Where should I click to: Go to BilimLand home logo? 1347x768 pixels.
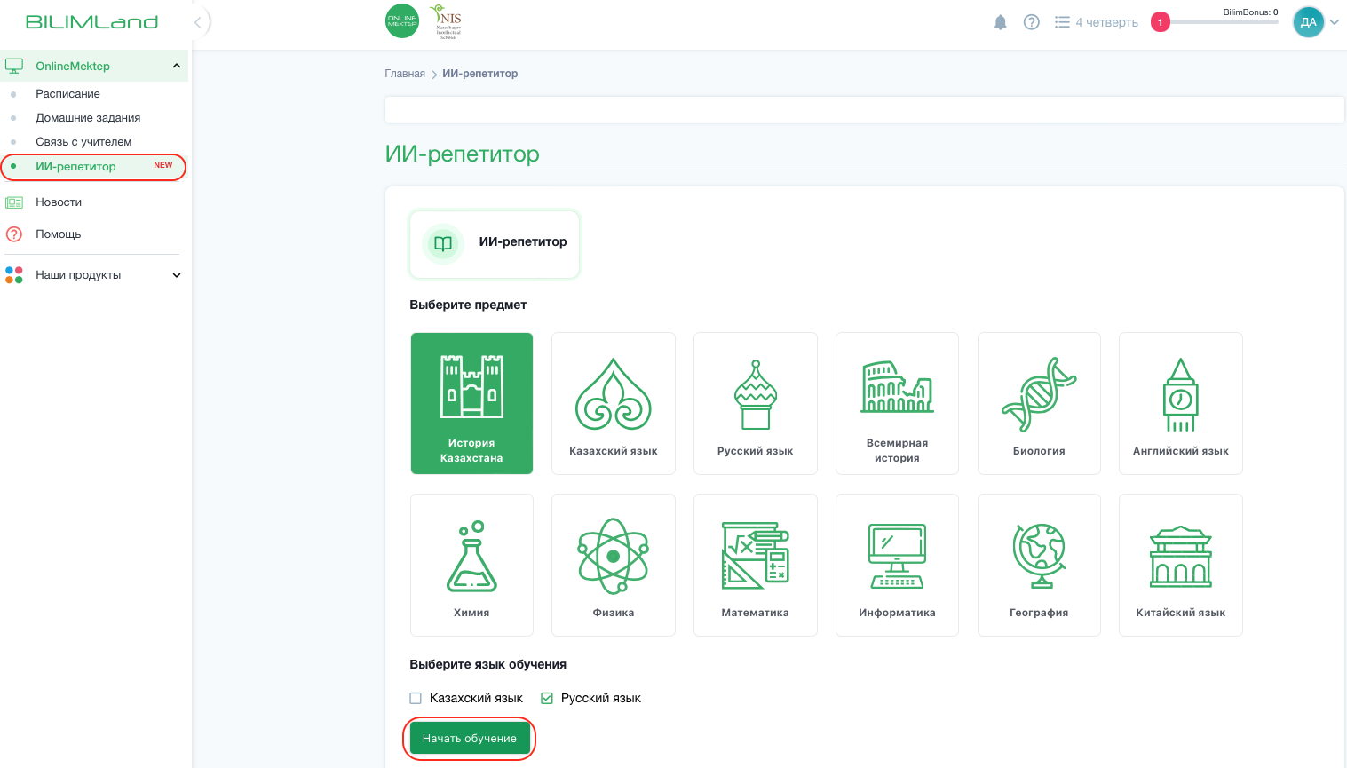click(91, 22)
